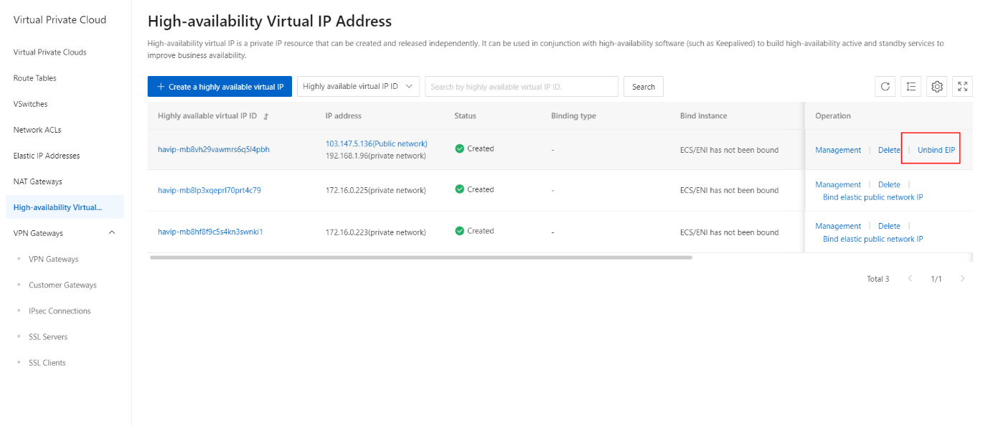The height and width of the screenshot is (426, 988).
Task: Open the column settings gear icon
Action: [x=937, y=87]
